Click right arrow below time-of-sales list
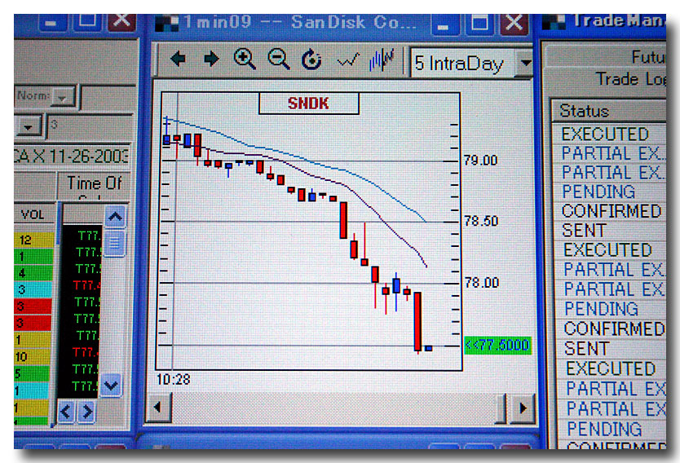The image size is (680, 463). [x=86, y=412]
